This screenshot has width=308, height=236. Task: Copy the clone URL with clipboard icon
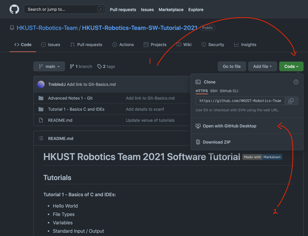(291, 101)
